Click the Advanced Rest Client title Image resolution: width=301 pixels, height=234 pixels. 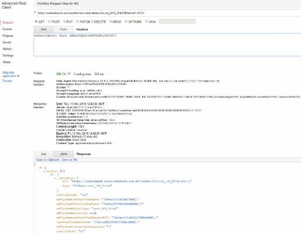coord(14,5)
